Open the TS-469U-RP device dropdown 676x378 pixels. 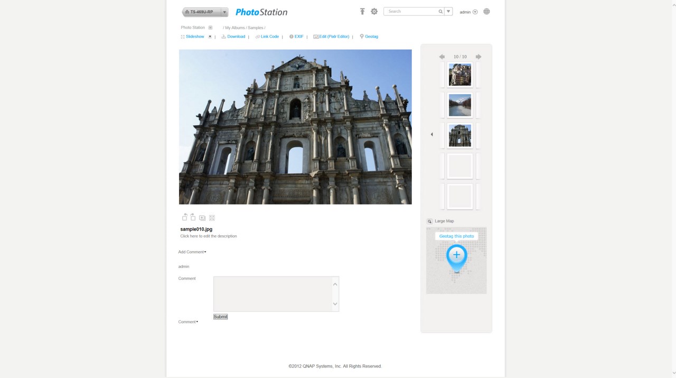pos(224,12)
